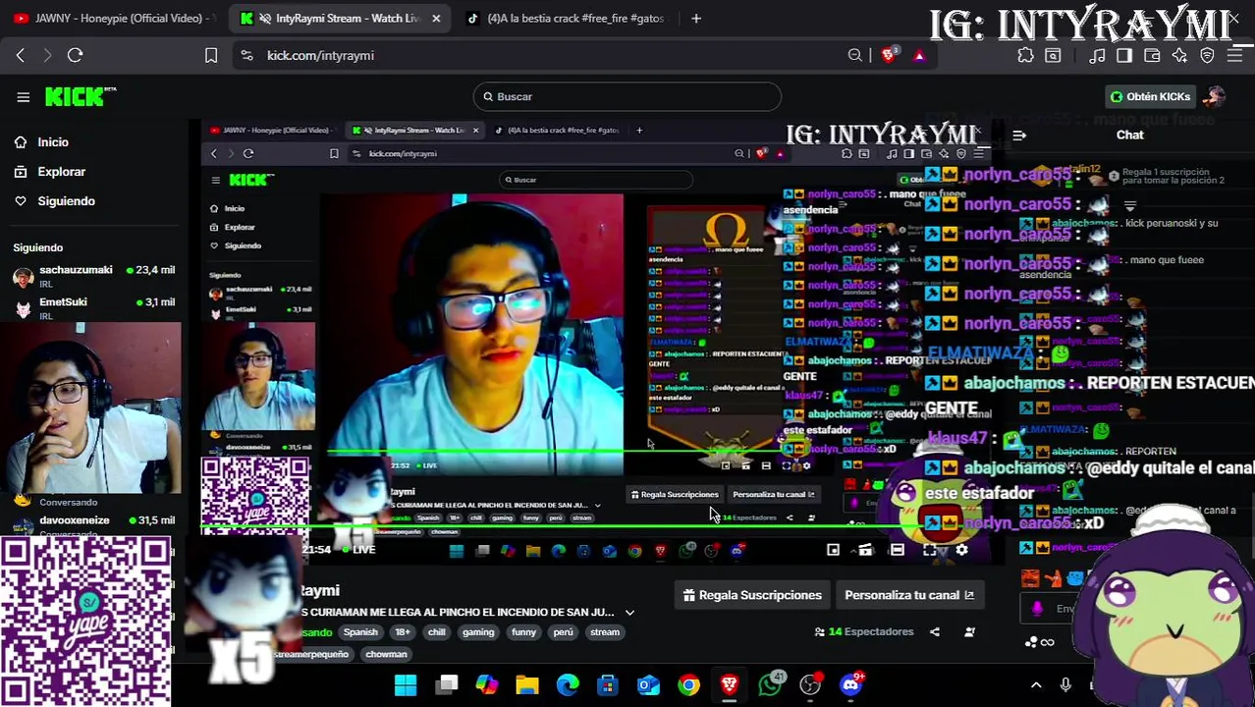The width and height of the screenshot is (1255, 707).
Task: Focus the Buscar search box
Action: click(x=627, y=96)
